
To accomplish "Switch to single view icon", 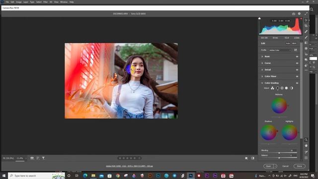I will click(x=246, y=158).
